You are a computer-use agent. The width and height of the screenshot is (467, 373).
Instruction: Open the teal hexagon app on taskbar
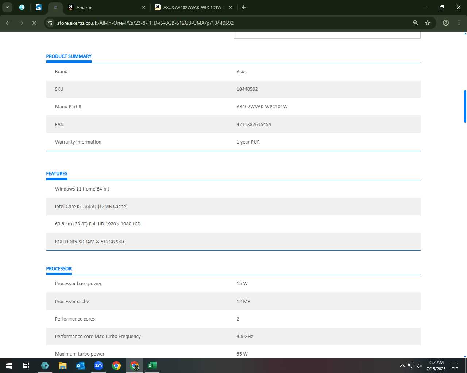[45, 366]
